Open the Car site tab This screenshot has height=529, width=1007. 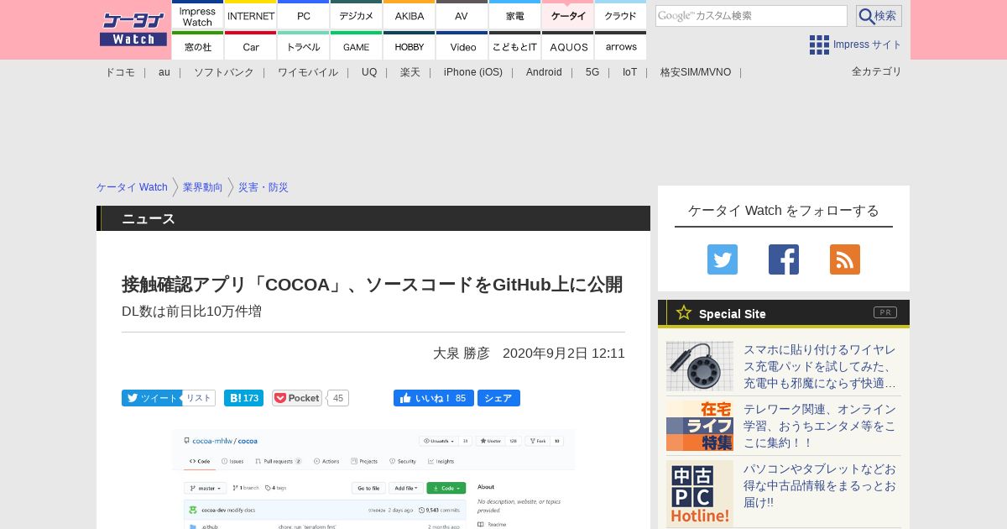[251, 46]
